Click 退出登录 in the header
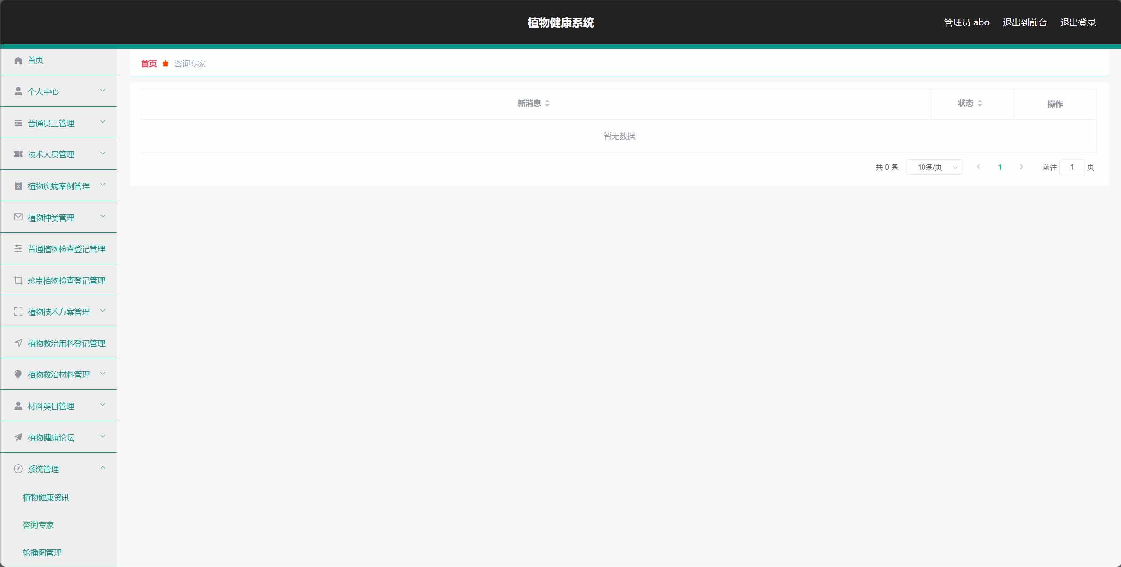Image resolution: width=1121 pixels, height=567 pixels. [1078, 22]
